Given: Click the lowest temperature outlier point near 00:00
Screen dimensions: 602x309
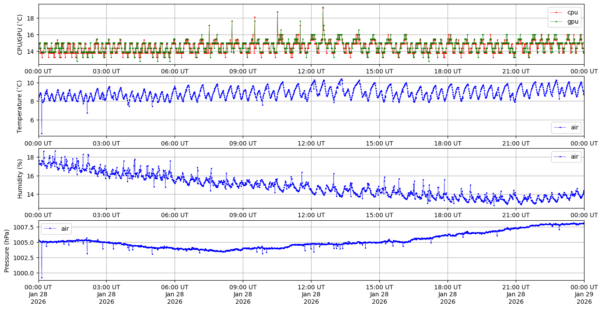Looking at the screenshot, I should (x=42, y=133).
